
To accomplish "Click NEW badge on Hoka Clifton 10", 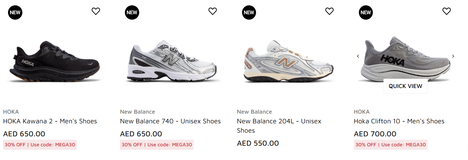I will click(366, 13).
